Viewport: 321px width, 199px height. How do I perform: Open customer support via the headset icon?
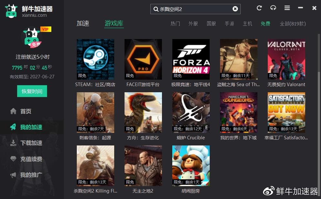[273, 8]
